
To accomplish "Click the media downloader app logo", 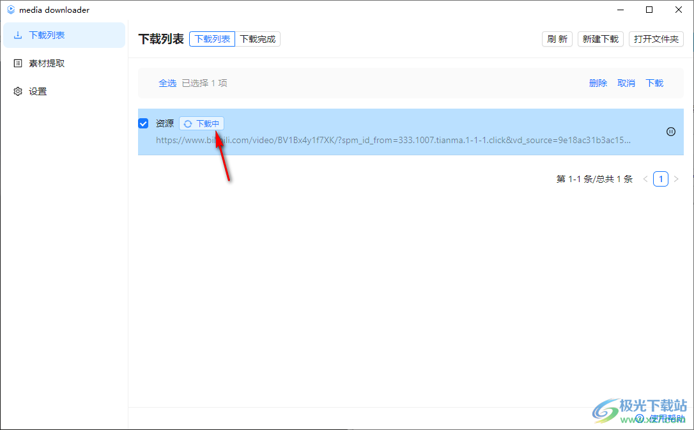I will tap(11, 10).
